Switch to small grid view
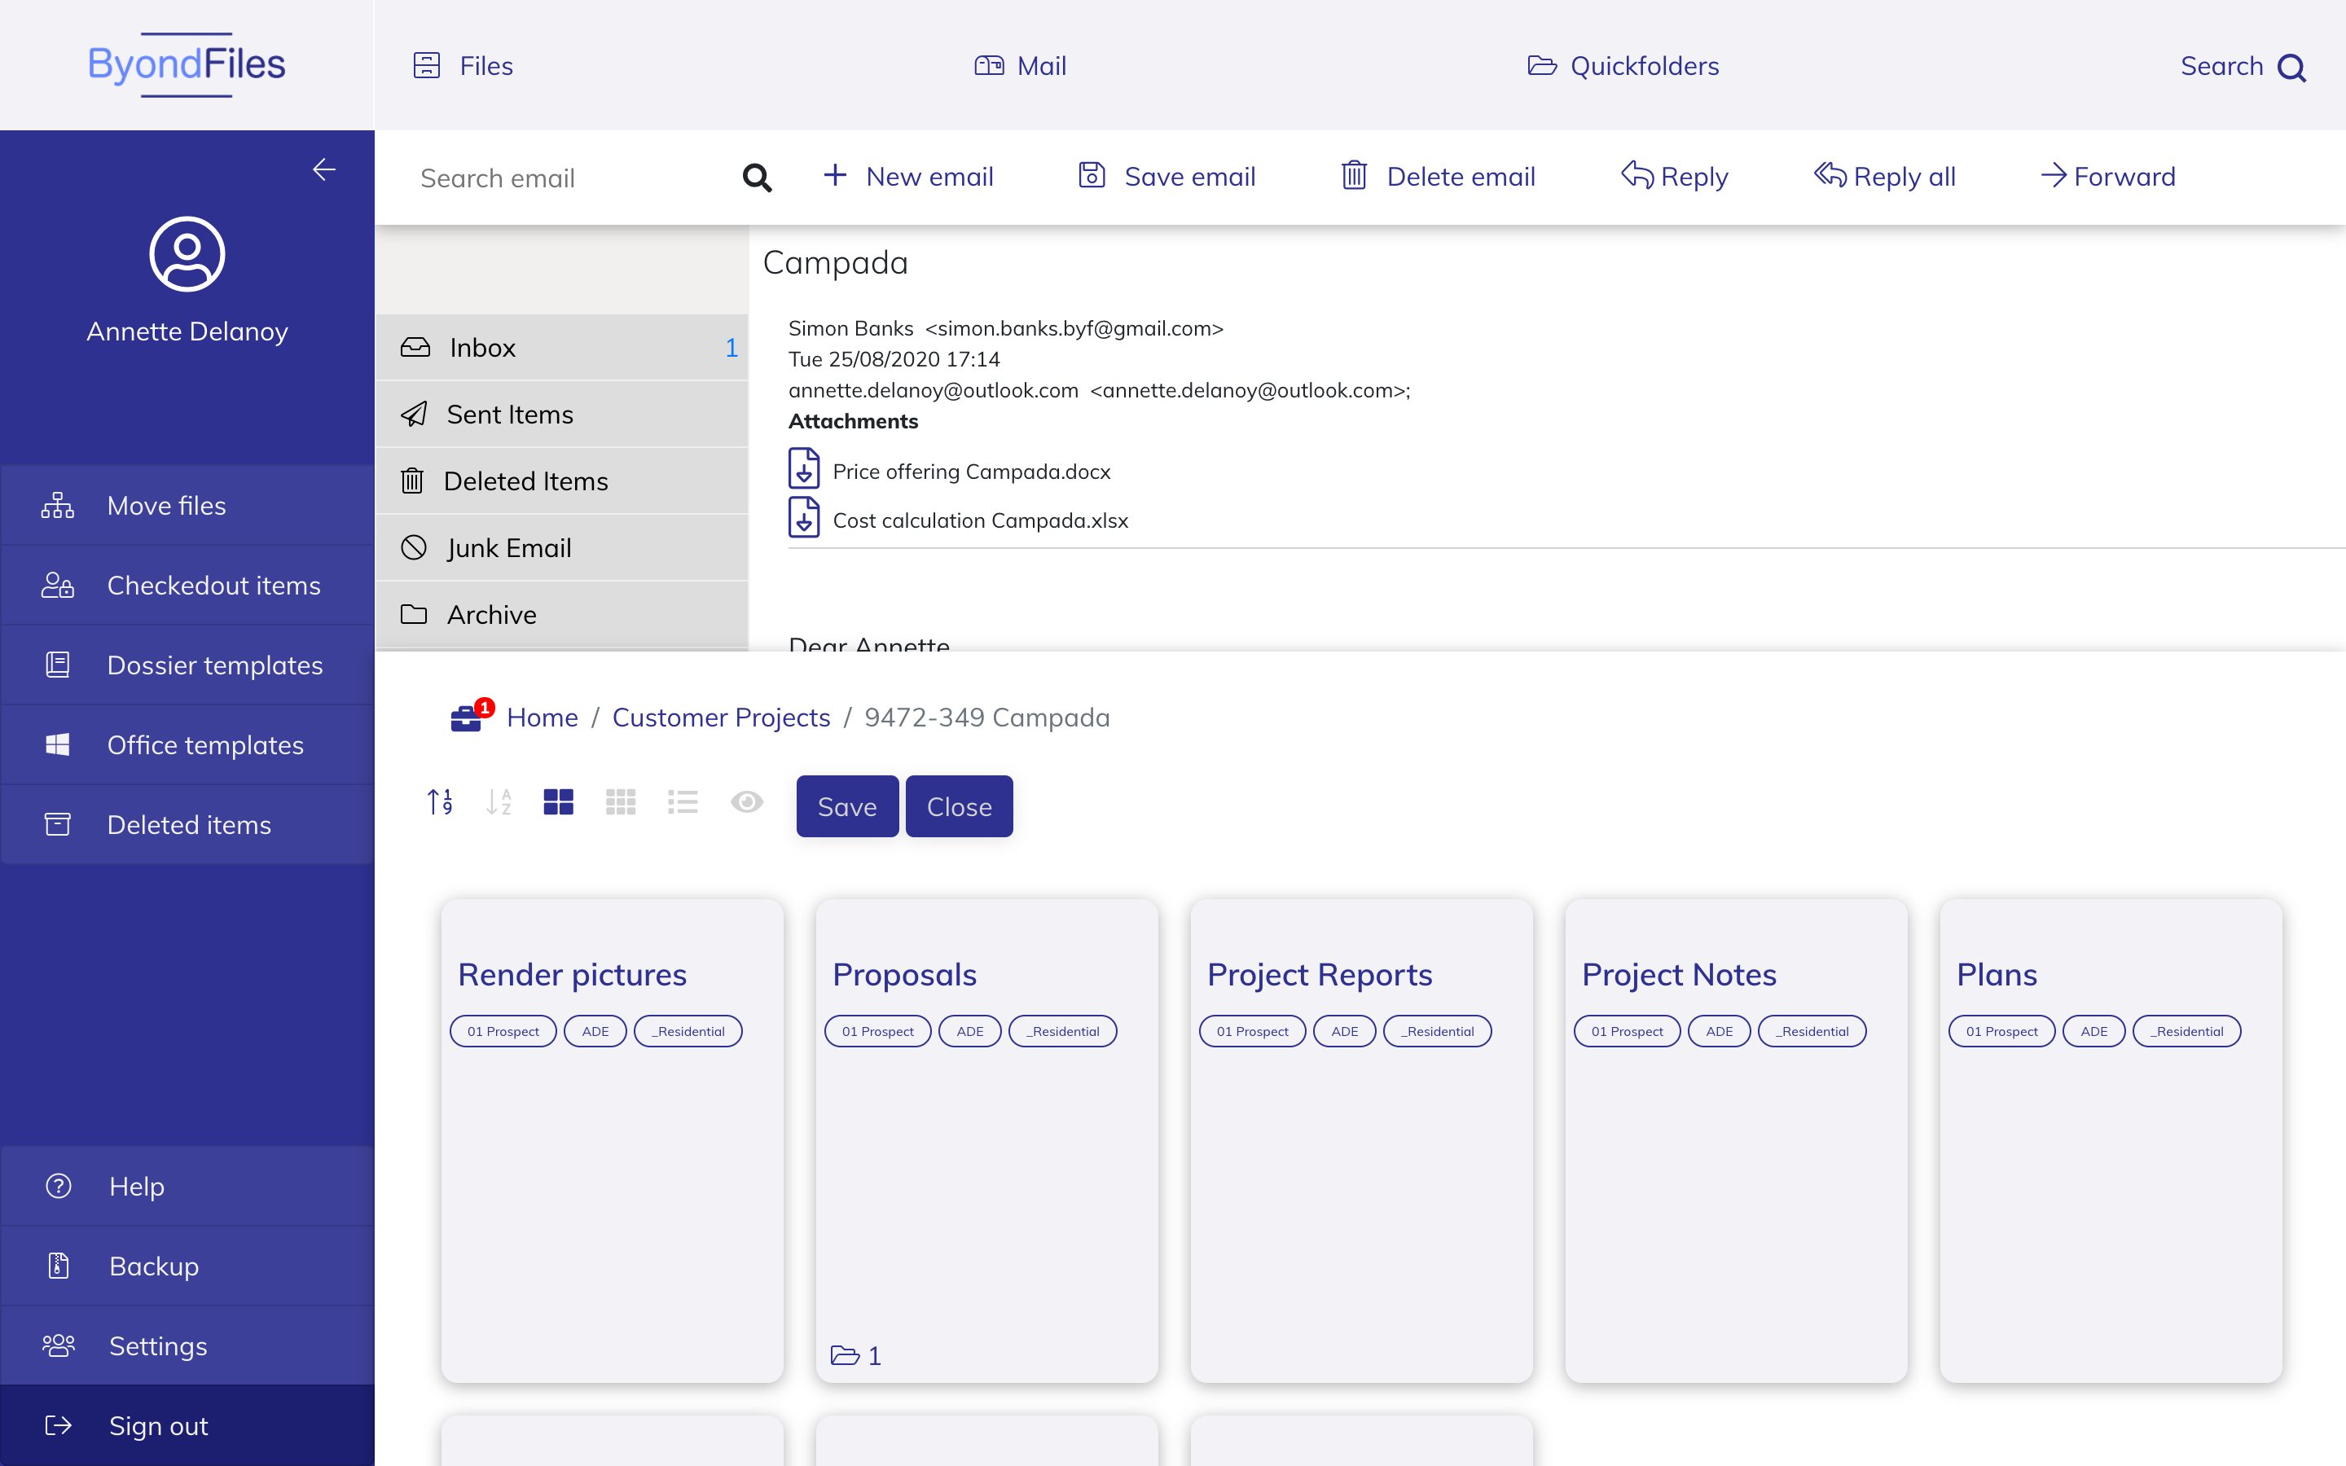 621,803
